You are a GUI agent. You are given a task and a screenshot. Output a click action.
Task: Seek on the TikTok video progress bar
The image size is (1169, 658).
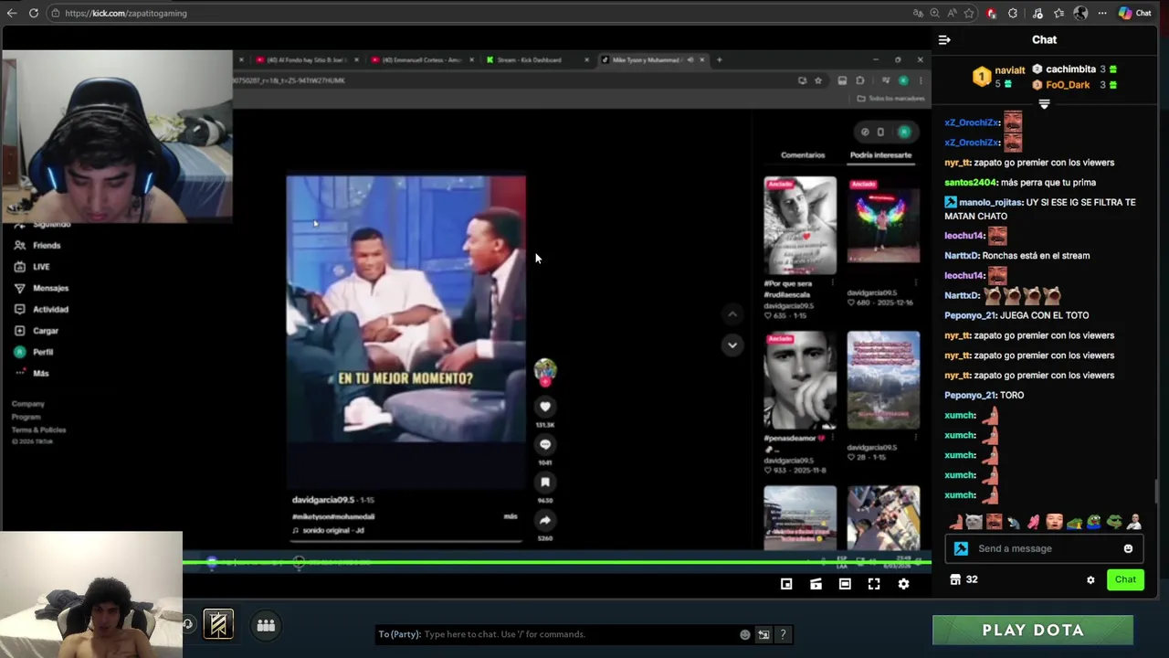405,541
